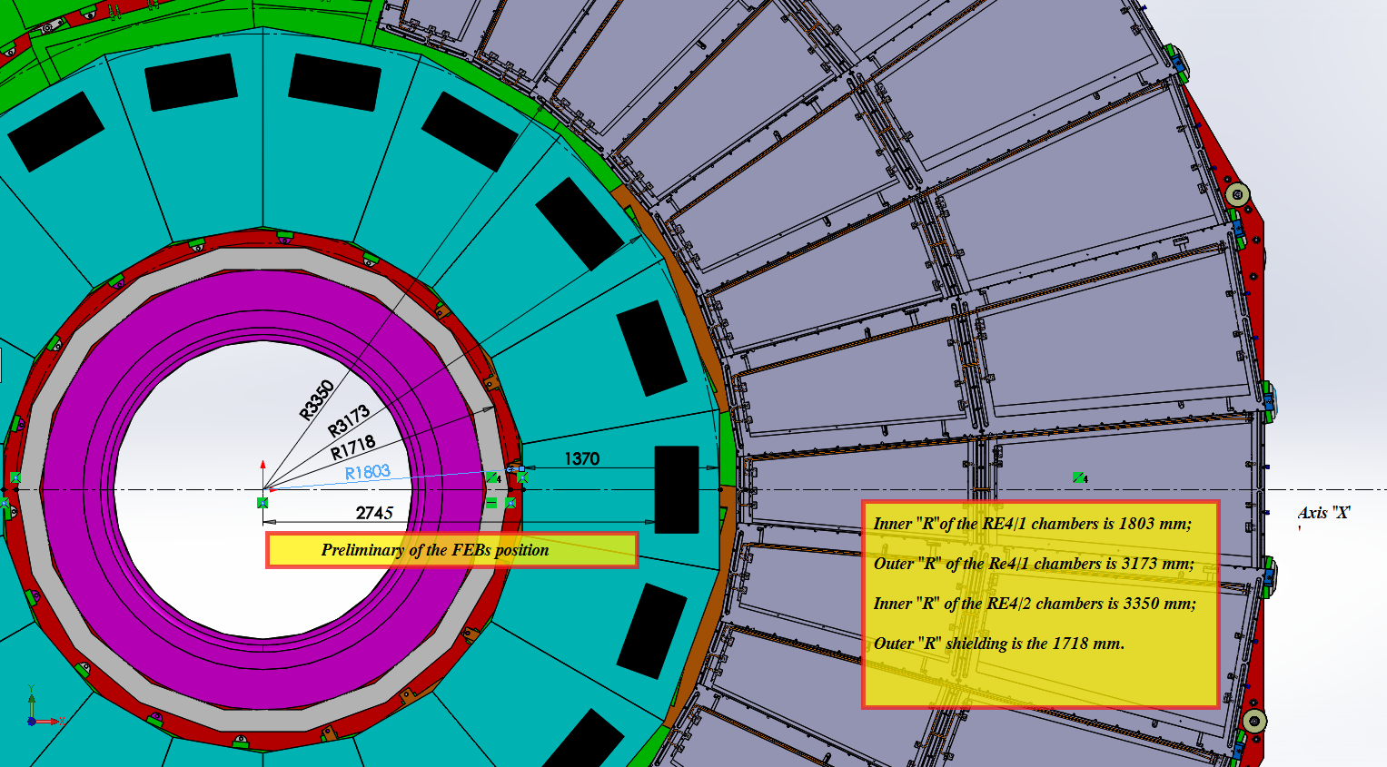This screenshot has height=767, width=1387.
Task: Select the "Preliminary of the FEBs position" note
Action: point(434,550)
